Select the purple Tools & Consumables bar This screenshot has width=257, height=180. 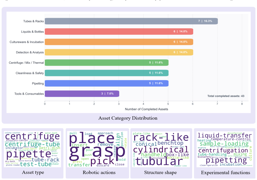click(82, 94)
